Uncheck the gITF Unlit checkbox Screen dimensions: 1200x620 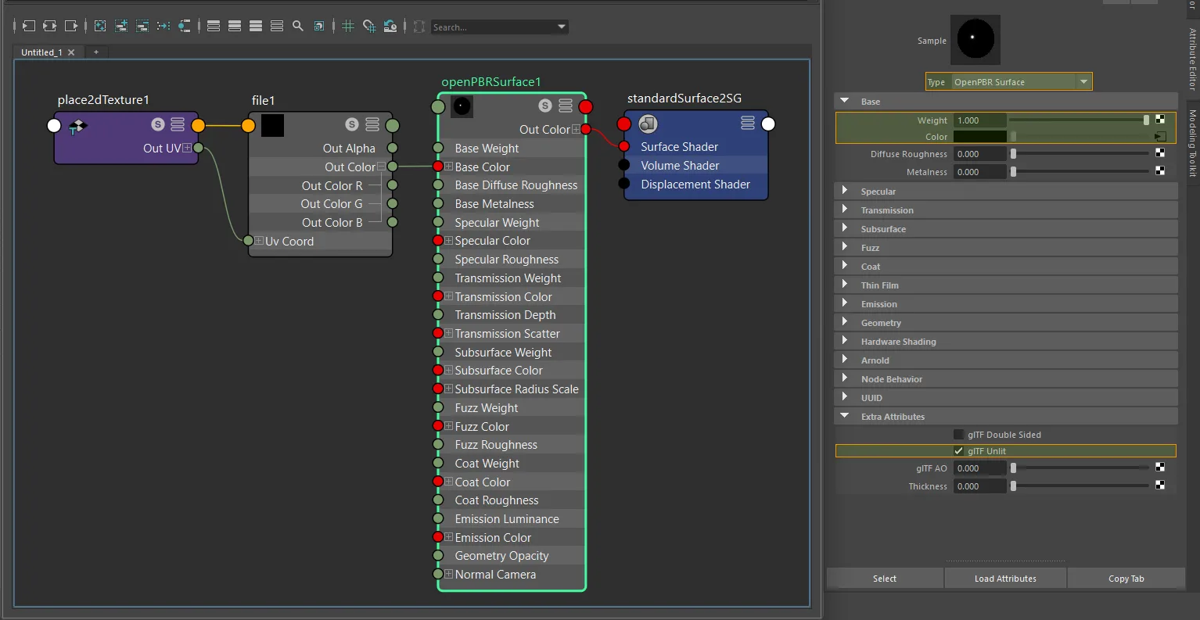click(x=958, y=451)
